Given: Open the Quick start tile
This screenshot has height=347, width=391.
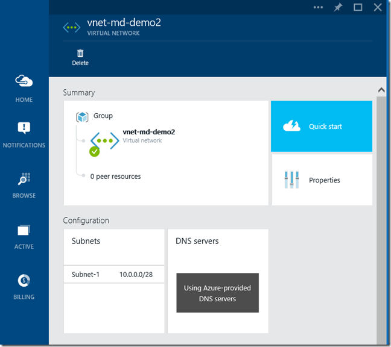Looking at the screenshot, I should coord(322,126).
